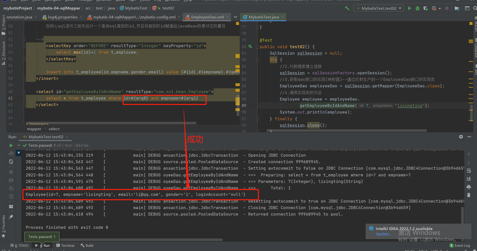The width and height of the screenshot is (477, 251).
Task: Open the Project Structure icon
Action: pyautogui.click(x=457, y=8)
